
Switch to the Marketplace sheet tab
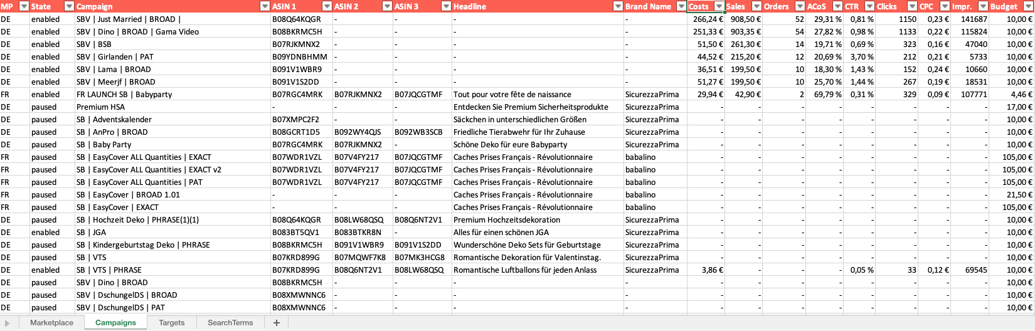[51, 323]
